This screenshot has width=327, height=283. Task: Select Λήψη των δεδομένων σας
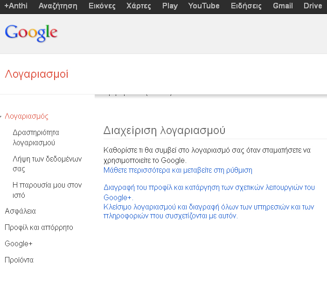click(x=47, y=163)
